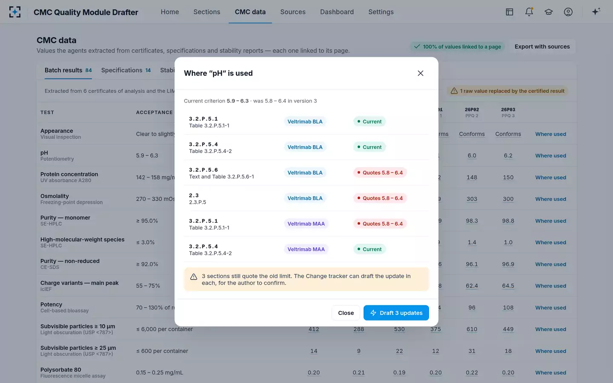Click Where used link for Potency row
This screenshot has width=613, height=383.
pos(551,308)
